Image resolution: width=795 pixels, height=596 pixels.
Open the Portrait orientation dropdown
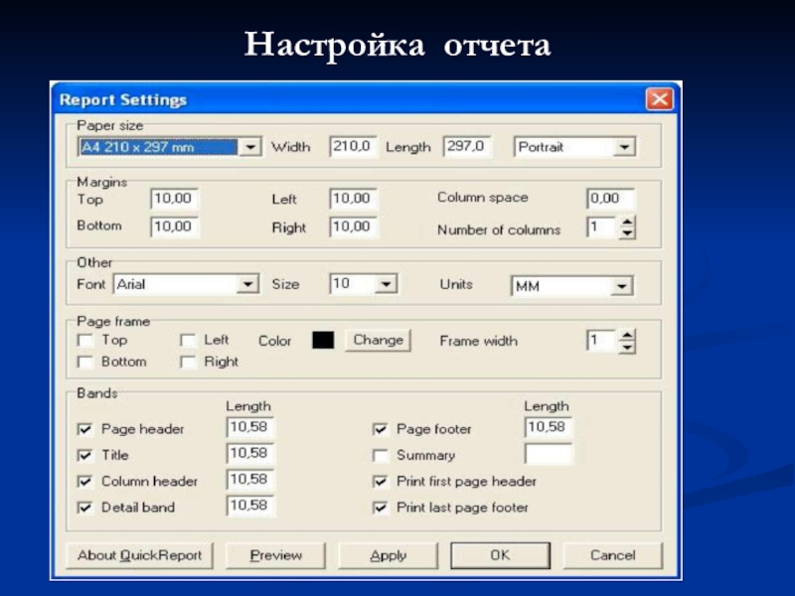pyautogui.click(x=624, y=147)
